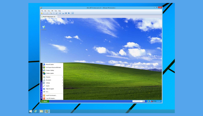Viewport: 203px width, 116px height.
Task: Click the red security alert tray icon
Action: tap(152, 101)
